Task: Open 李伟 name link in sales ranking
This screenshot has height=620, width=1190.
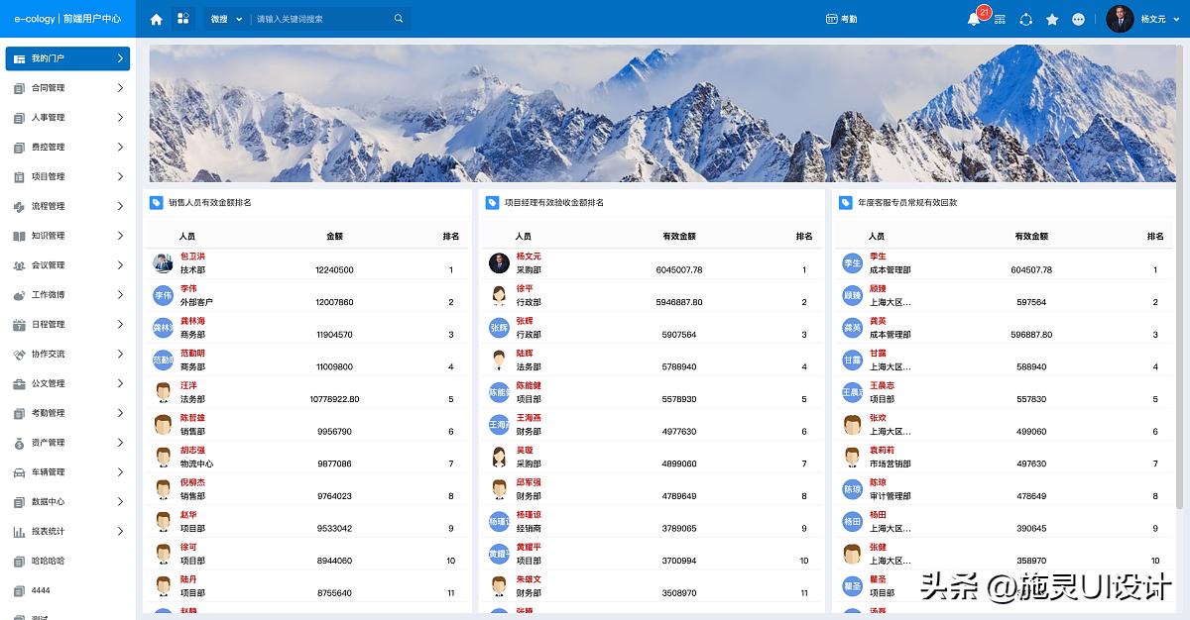Action: 188,288
